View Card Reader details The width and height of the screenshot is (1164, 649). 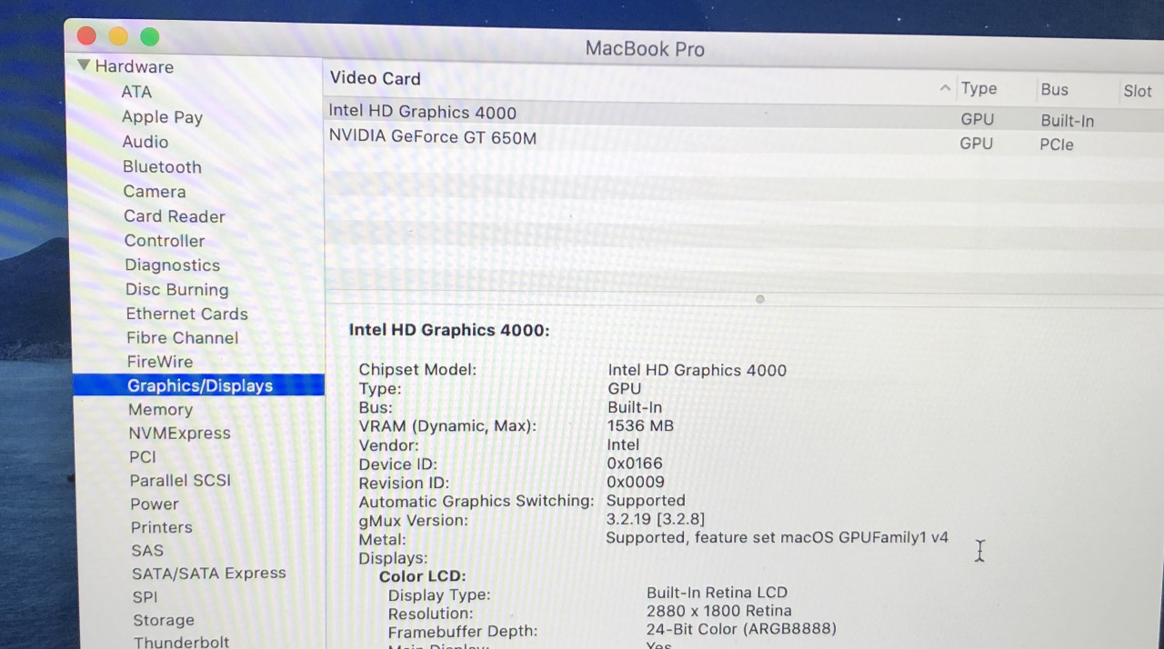tap(174, 216)
